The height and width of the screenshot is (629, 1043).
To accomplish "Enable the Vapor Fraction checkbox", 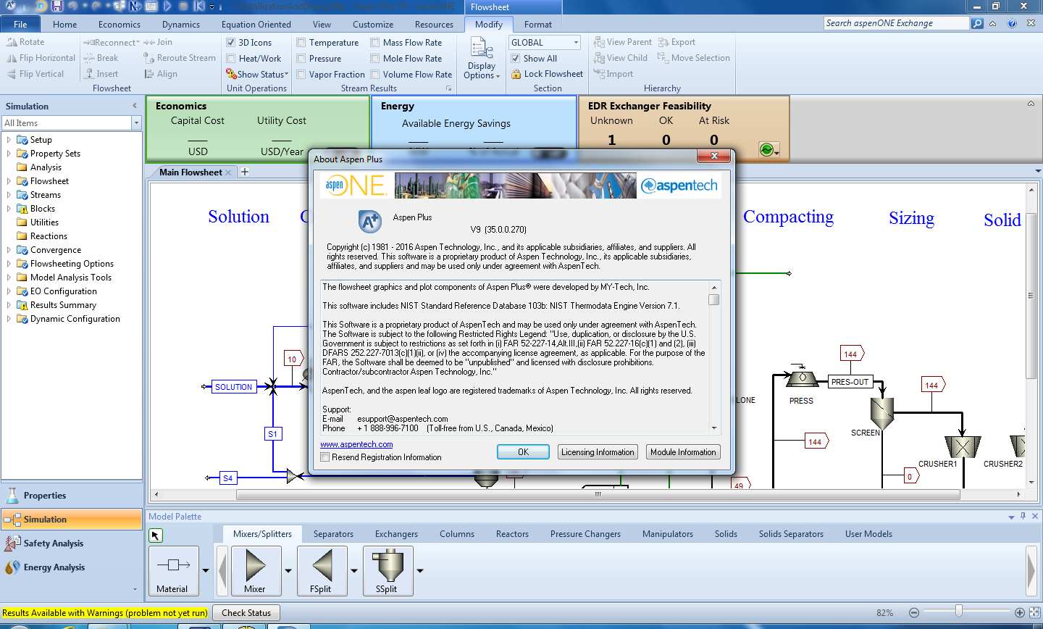I will click(x=301, y=74).
